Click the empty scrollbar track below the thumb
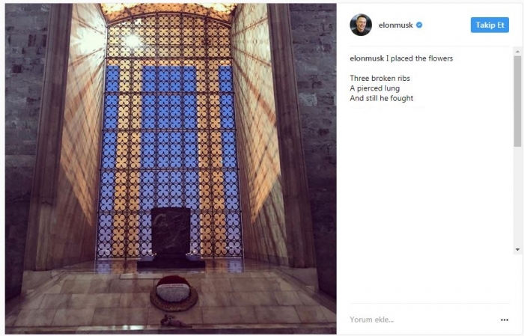The height and width of the screenshot is (336, 524). click(x=518, y=196)
